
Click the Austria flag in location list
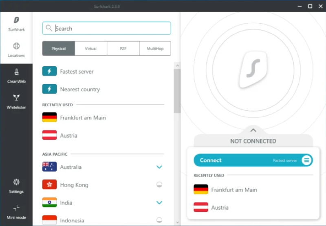[x=49, y=135]
